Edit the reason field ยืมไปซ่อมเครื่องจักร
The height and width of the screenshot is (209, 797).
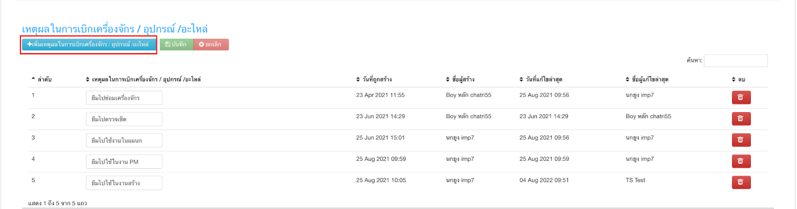click(124, 98)
